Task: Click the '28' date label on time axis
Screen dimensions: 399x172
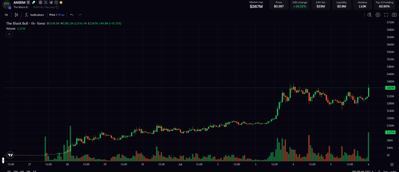Action: pyautogui.click(x=67, y=164)
